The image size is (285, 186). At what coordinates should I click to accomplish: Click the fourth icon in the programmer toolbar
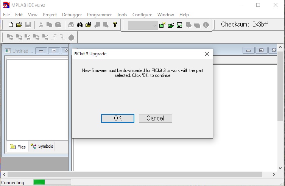[36, 37]
